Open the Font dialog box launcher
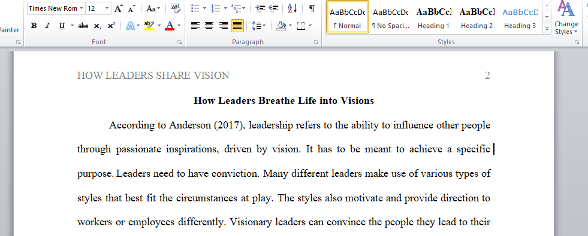This screenshot has width=588, height=236. tap(180, 42)
